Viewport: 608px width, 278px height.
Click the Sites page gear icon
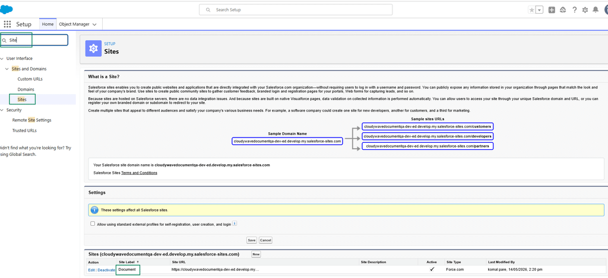pos(93,49)
